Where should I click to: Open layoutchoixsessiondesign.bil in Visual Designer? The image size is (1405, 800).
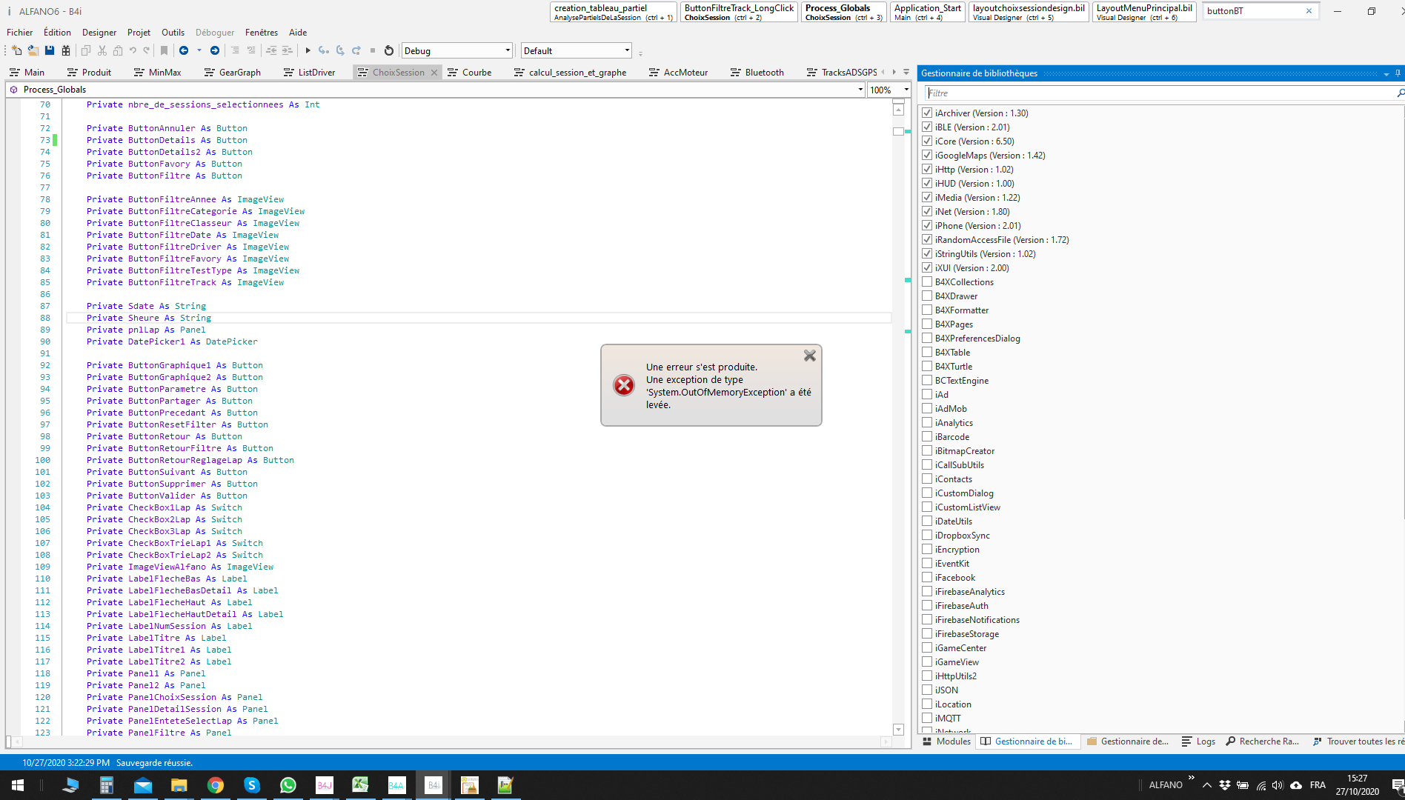point(1029,12)
